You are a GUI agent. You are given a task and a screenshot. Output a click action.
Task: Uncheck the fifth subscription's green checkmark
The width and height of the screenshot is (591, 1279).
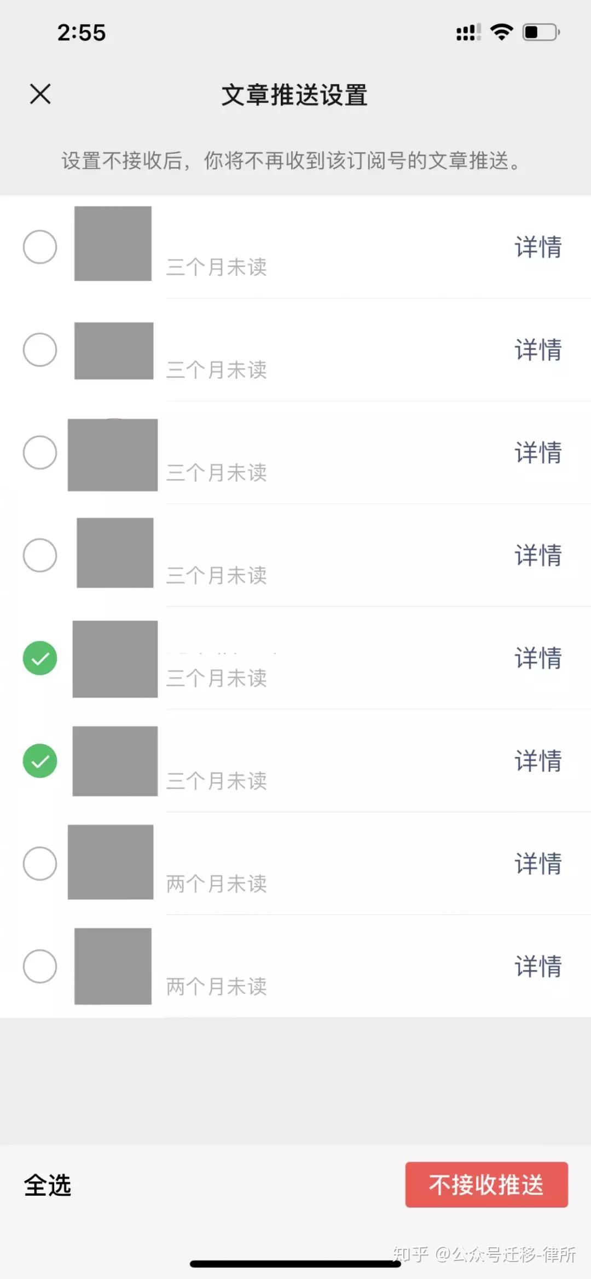[40, 658]
